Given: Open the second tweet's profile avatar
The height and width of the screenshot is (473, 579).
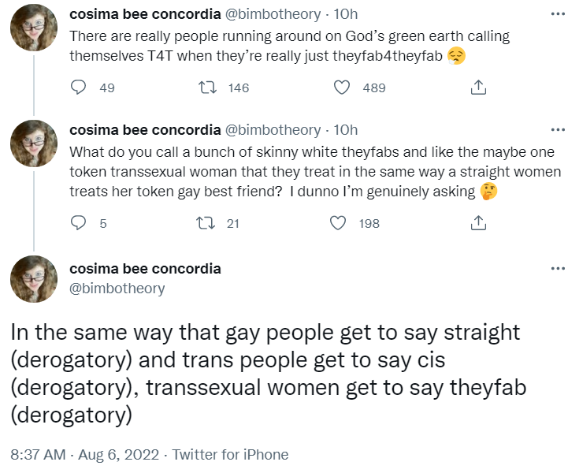Looking at the screenshot, I should pyautogui.click(x=34, y=143).
